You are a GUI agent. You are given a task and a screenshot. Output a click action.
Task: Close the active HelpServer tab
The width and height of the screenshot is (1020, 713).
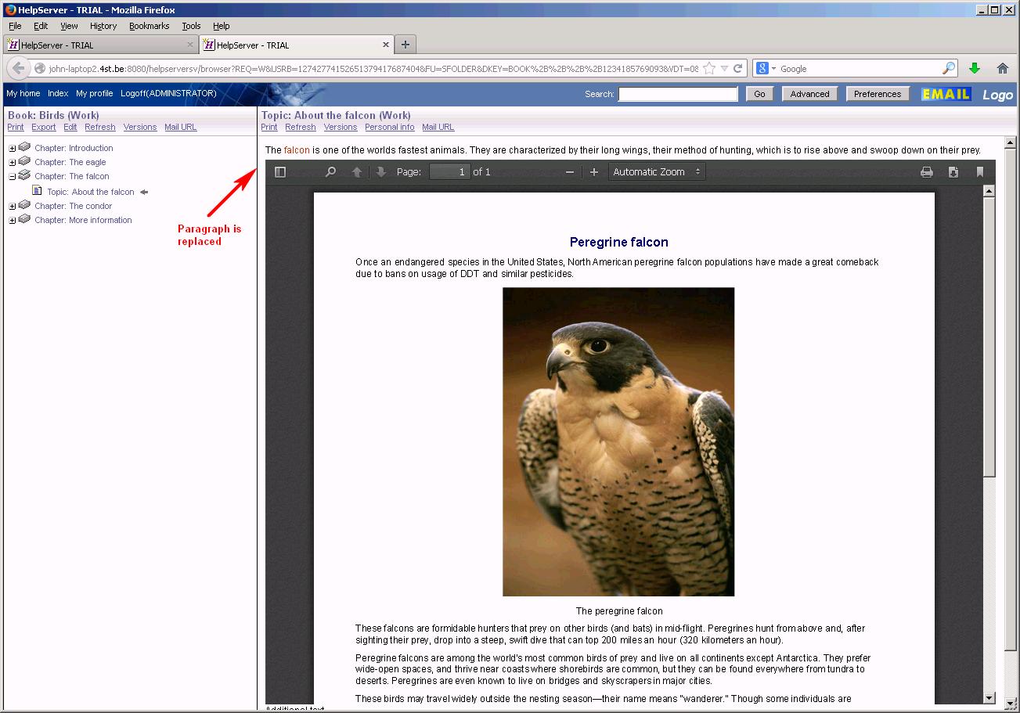386,45
